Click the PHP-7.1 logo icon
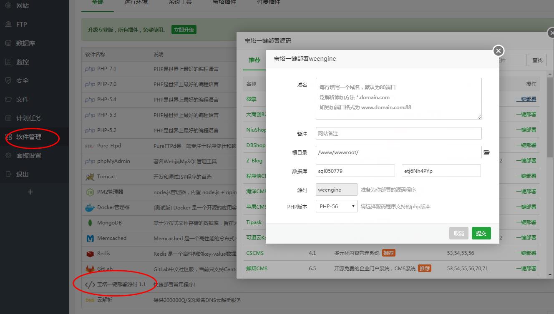 (x=90, y=69)
